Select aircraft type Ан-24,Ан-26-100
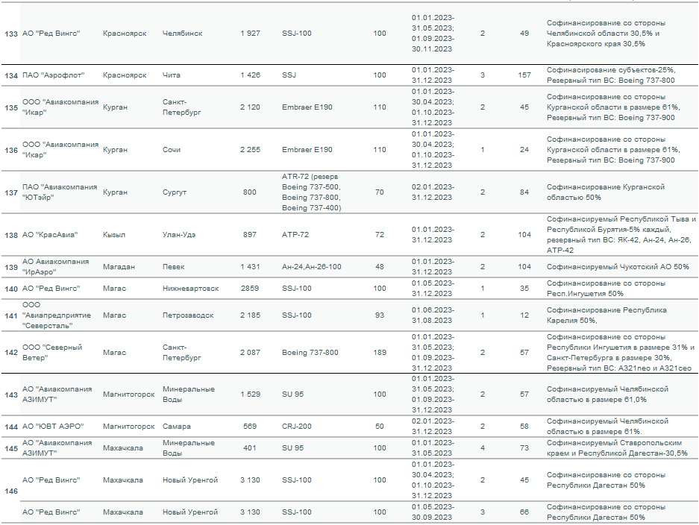Image resolution: width=699 pixels, height=525 pixels. (312, 267)
